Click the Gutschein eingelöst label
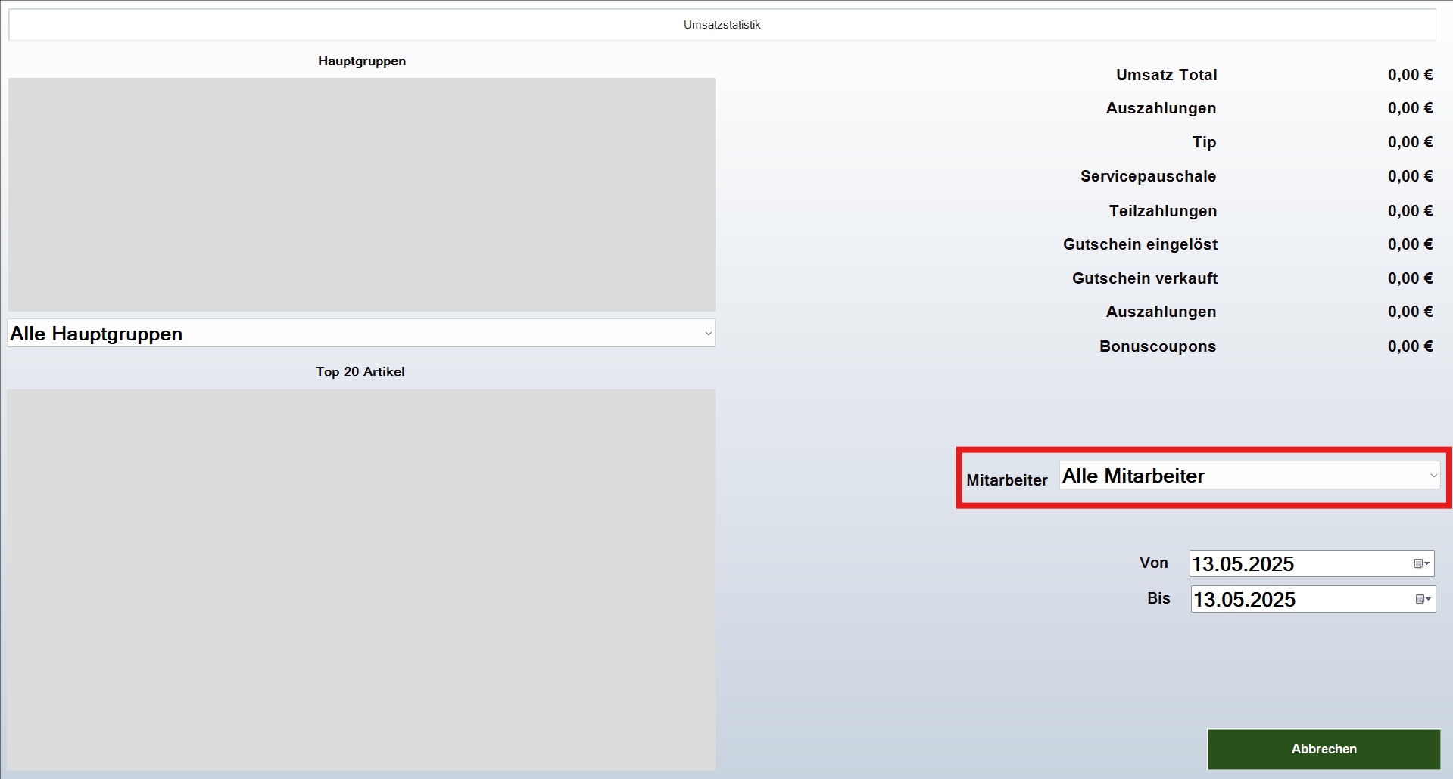Viewport: 1453px width, 779px height. coord(1140,244)
